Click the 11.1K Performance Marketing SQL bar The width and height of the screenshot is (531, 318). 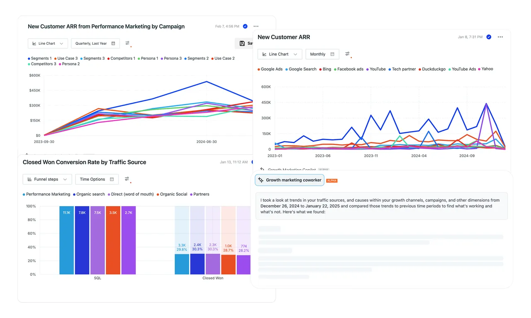coord(66,240)
